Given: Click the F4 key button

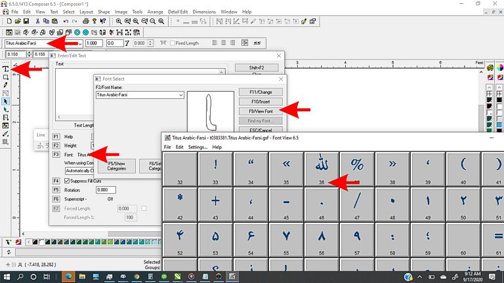Looking at the screenshot, I should click(x=56, y=181).
